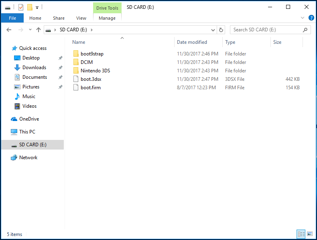Switch to Details view layout
The image size is (317, 240).
pyautogui.click(x=301, y=234)
